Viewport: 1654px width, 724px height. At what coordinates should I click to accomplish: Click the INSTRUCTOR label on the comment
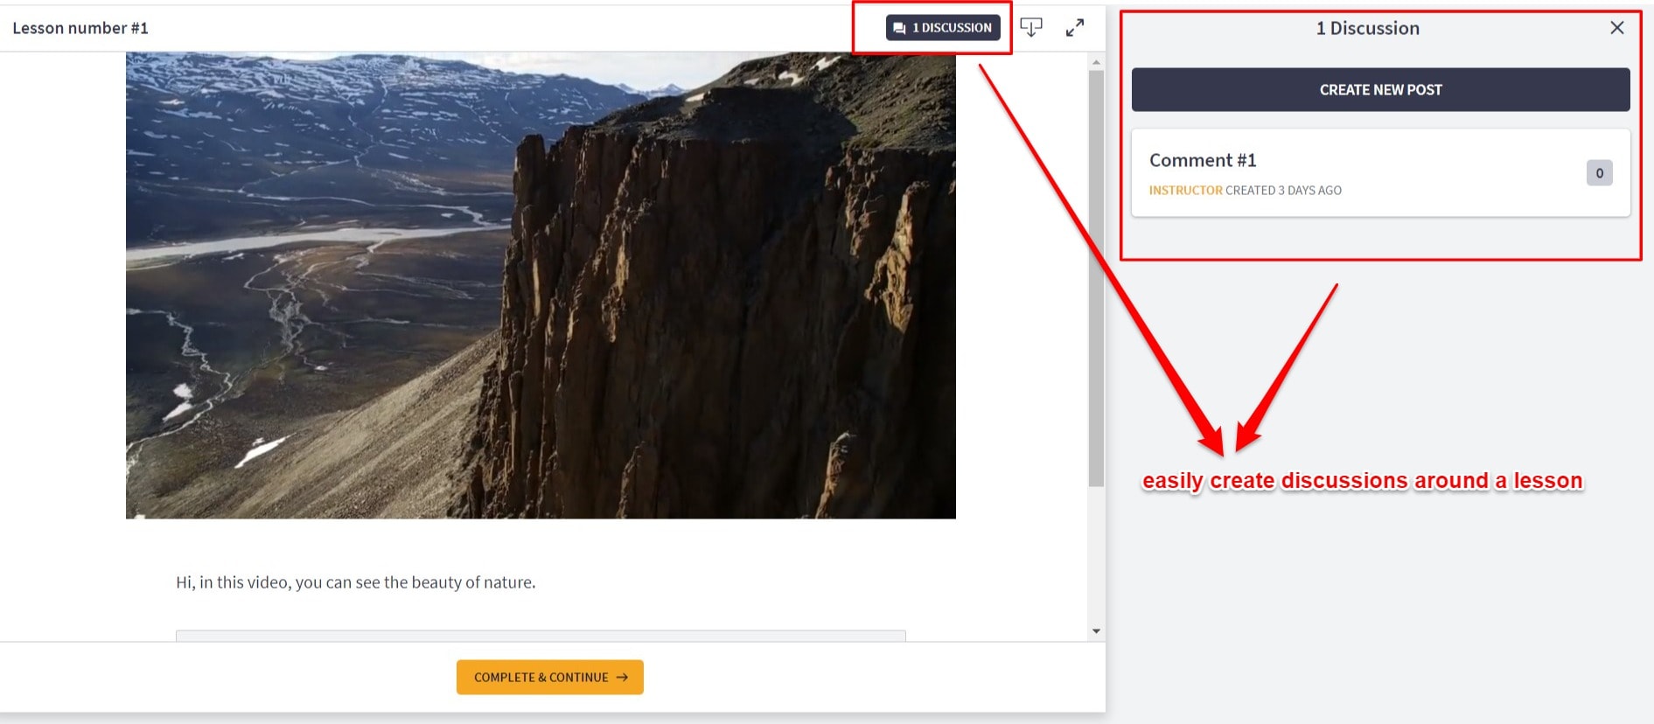click(1185, 191)
